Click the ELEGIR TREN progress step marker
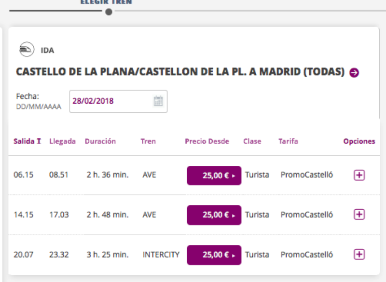 [x=109, y=12]
